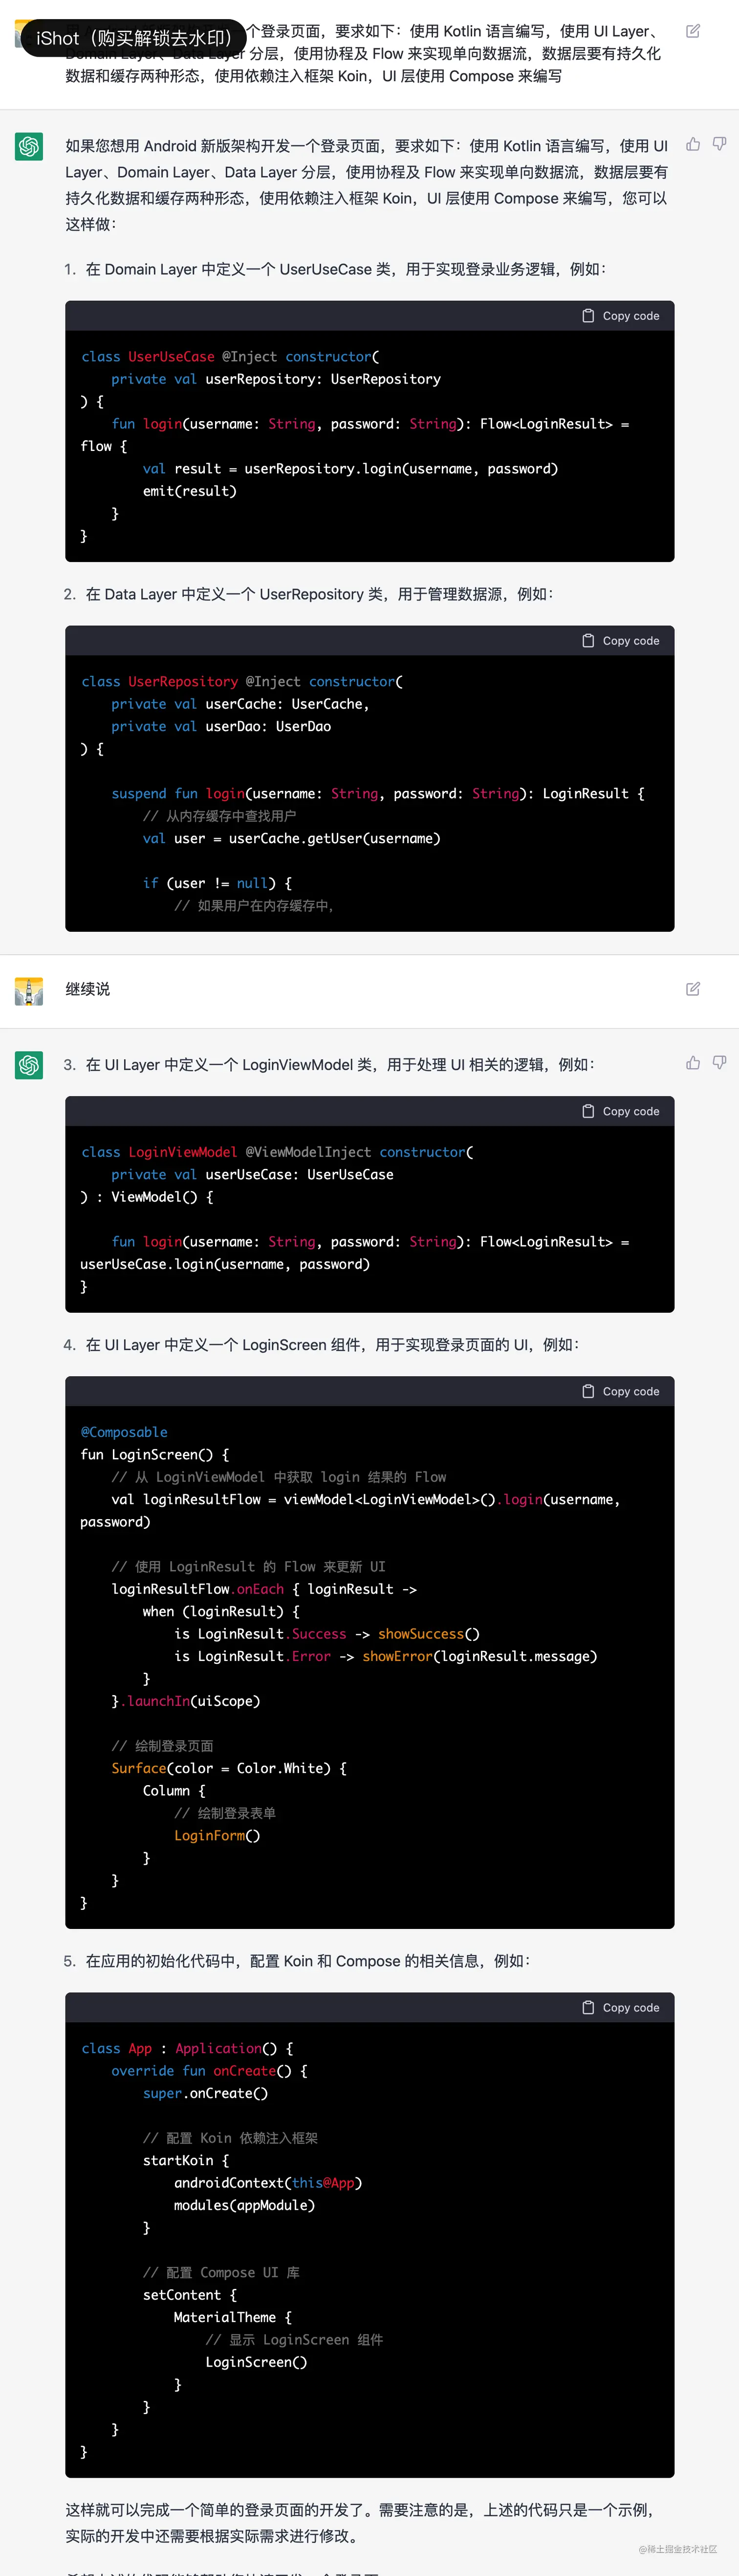Copy code of App Application class block
Viewport: 739px width, 2576px height.
coord(621,2007)
